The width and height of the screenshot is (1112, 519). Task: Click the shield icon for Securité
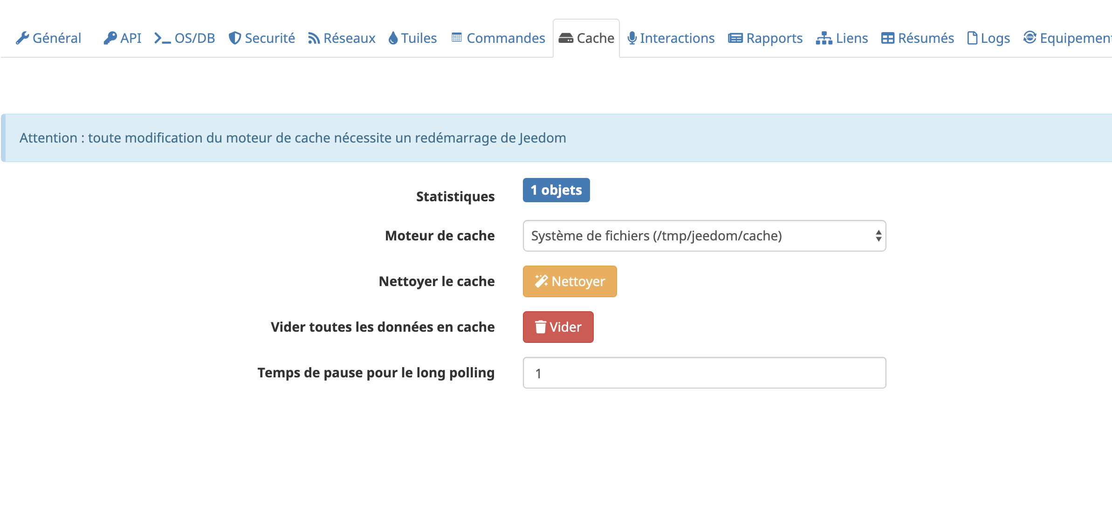click(x=235, y=38)
